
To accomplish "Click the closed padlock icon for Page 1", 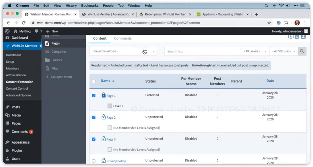I will [104, 95].
